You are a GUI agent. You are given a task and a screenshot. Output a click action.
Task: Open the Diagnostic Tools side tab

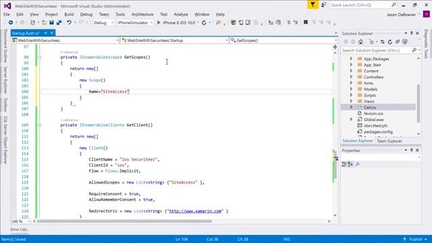[x=426, y=44]
